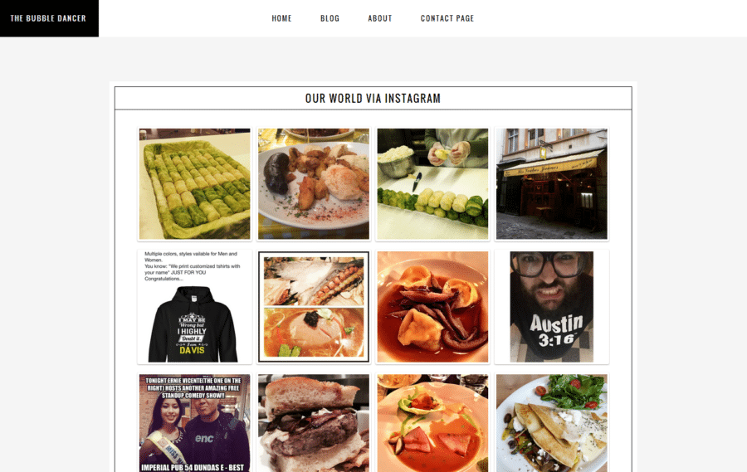This screenshot has width=747, height=472.
Task: Click Our World Via Instagram heading
Action: coord(373,98)
